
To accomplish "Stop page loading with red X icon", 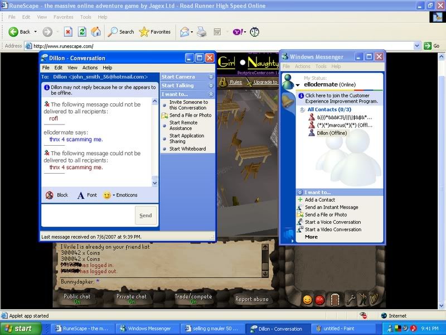I will tap(68, 32).
